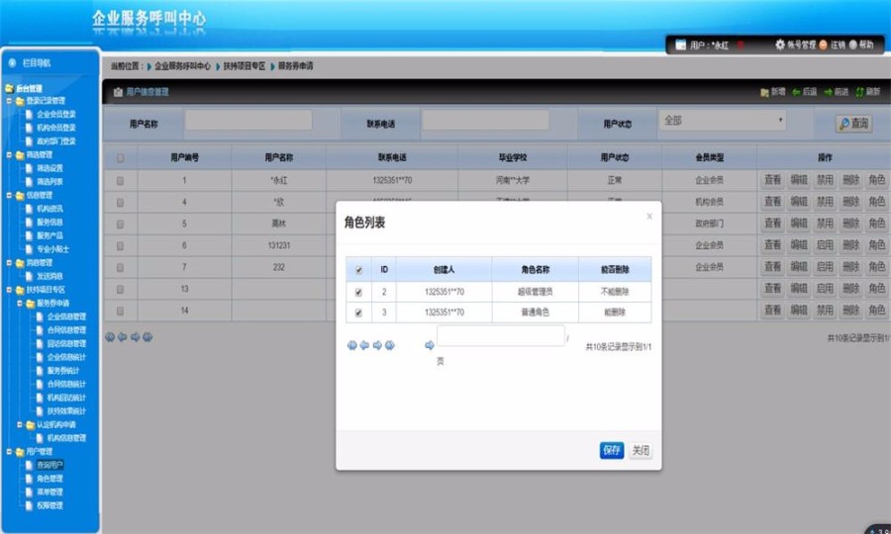Click the 用户名称 search input field

click(x=248, y=120)
